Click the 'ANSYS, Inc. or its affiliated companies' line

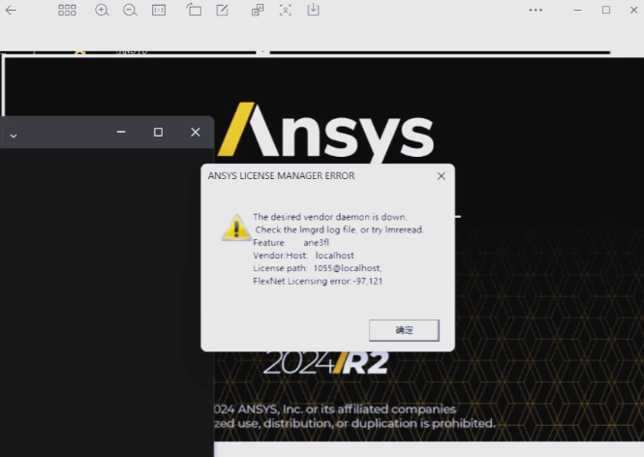coord(335,409)
